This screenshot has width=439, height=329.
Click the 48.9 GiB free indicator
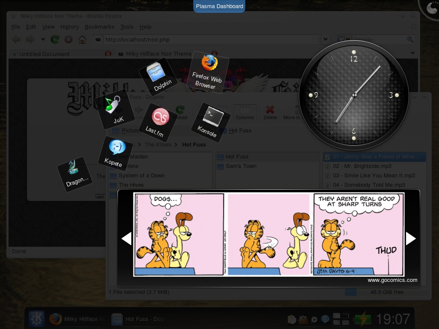coord(386,292)
